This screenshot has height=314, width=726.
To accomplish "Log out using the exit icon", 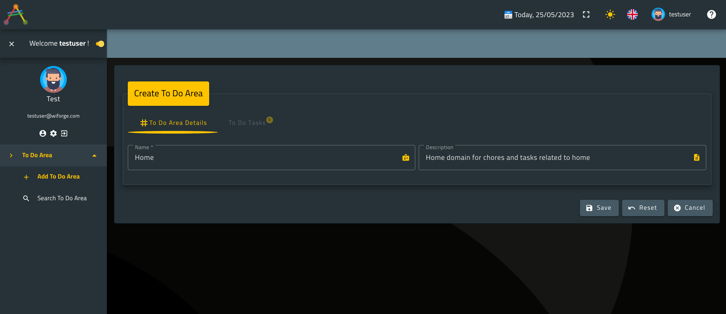I will click(x=64, y=133).
